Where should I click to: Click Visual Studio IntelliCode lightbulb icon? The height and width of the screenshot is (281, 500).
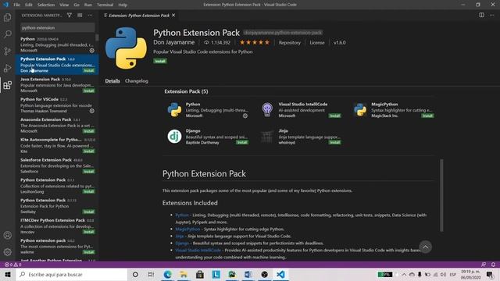pyautogui.click(x=267, y=109)
